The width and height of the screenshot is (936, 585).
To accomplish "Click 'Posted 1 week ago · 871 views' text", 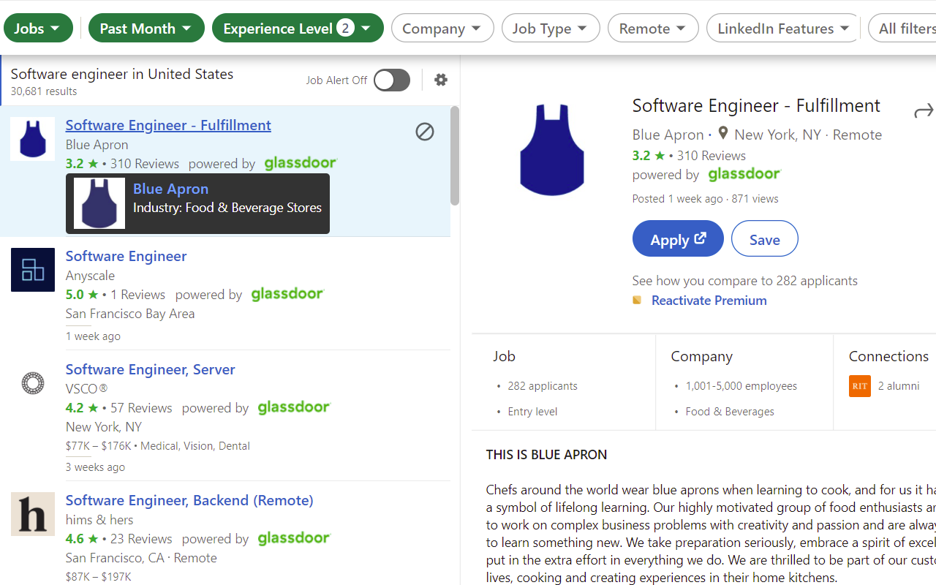I will click(x=705, y=199).
